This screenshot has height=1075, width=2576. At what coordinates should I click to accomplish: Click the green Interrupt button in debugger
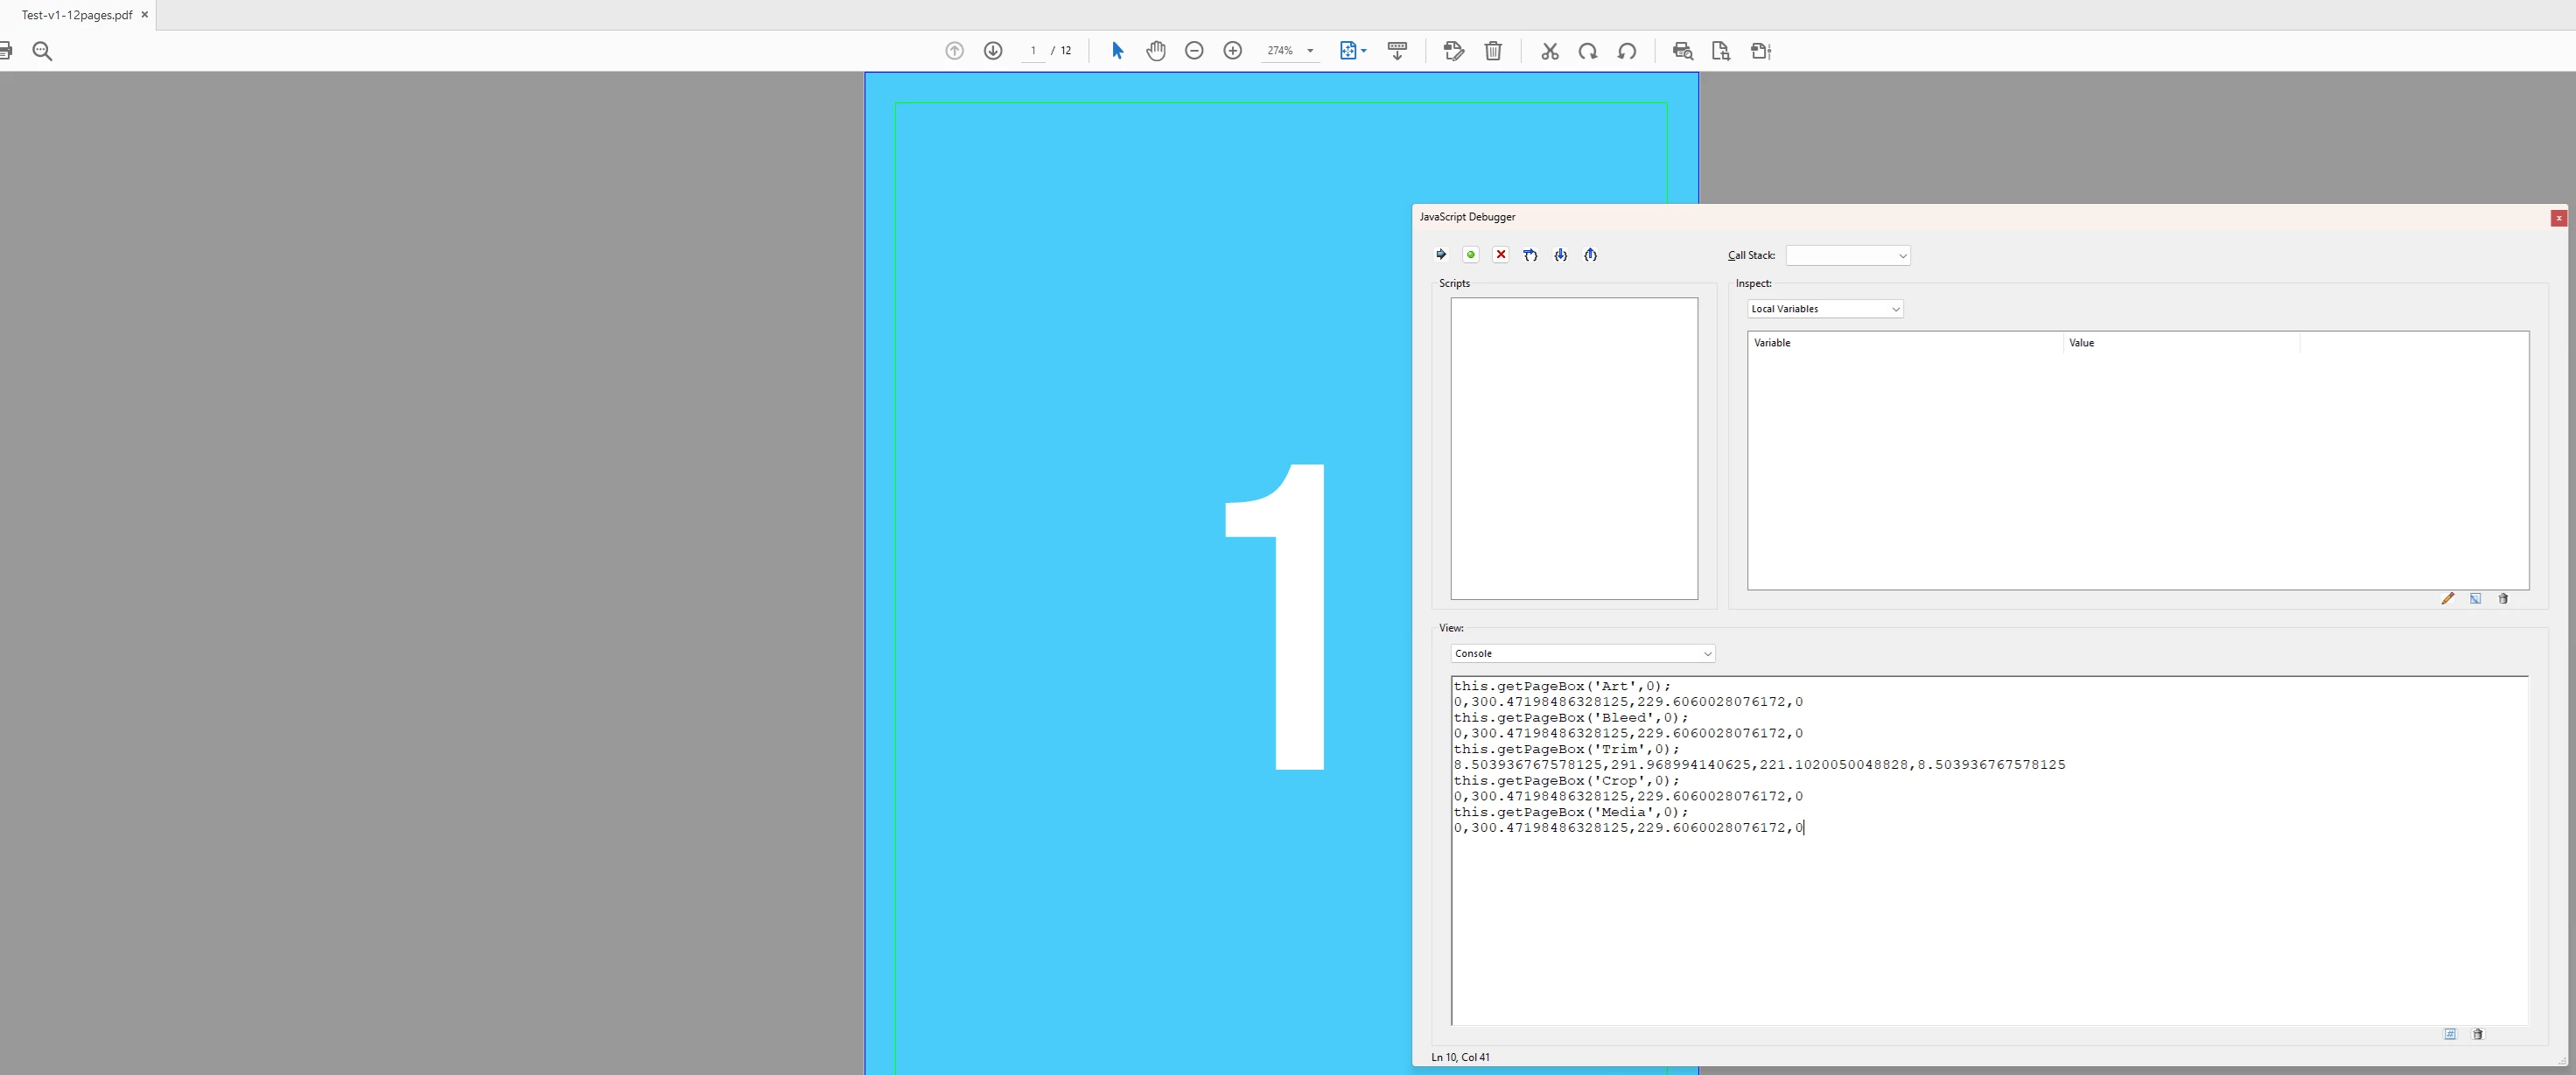click(1471, 255)
